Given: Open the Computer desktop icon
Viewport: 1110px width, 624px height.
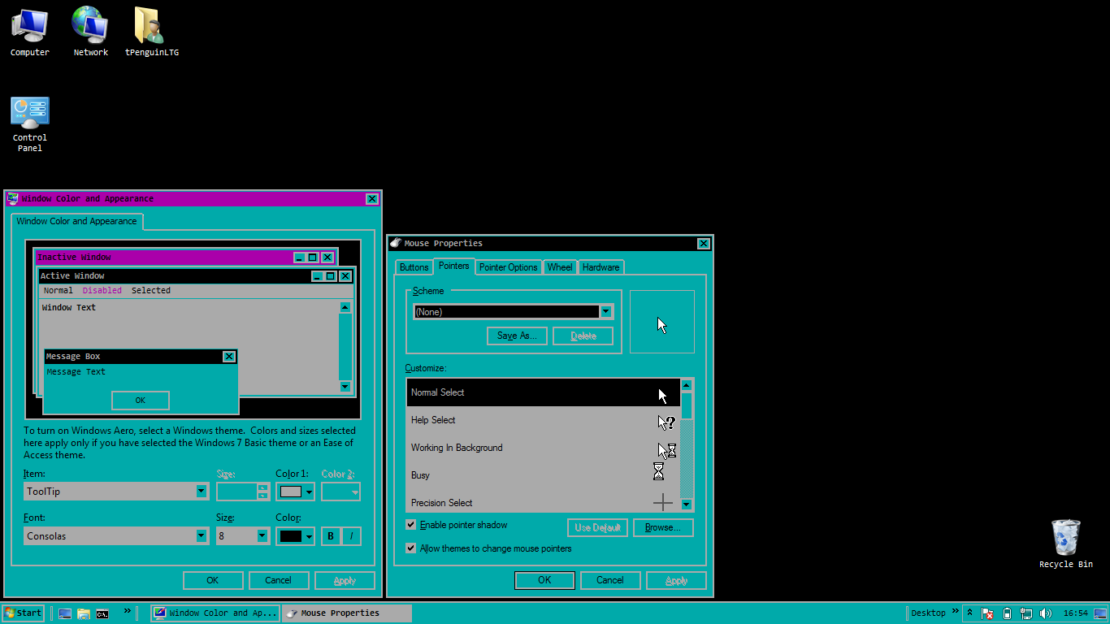Looking at the screenshot, I should coord(30,32).
